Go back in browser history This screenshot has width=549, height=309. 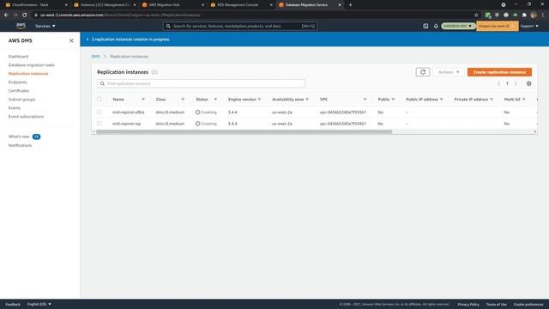[6, 15]
